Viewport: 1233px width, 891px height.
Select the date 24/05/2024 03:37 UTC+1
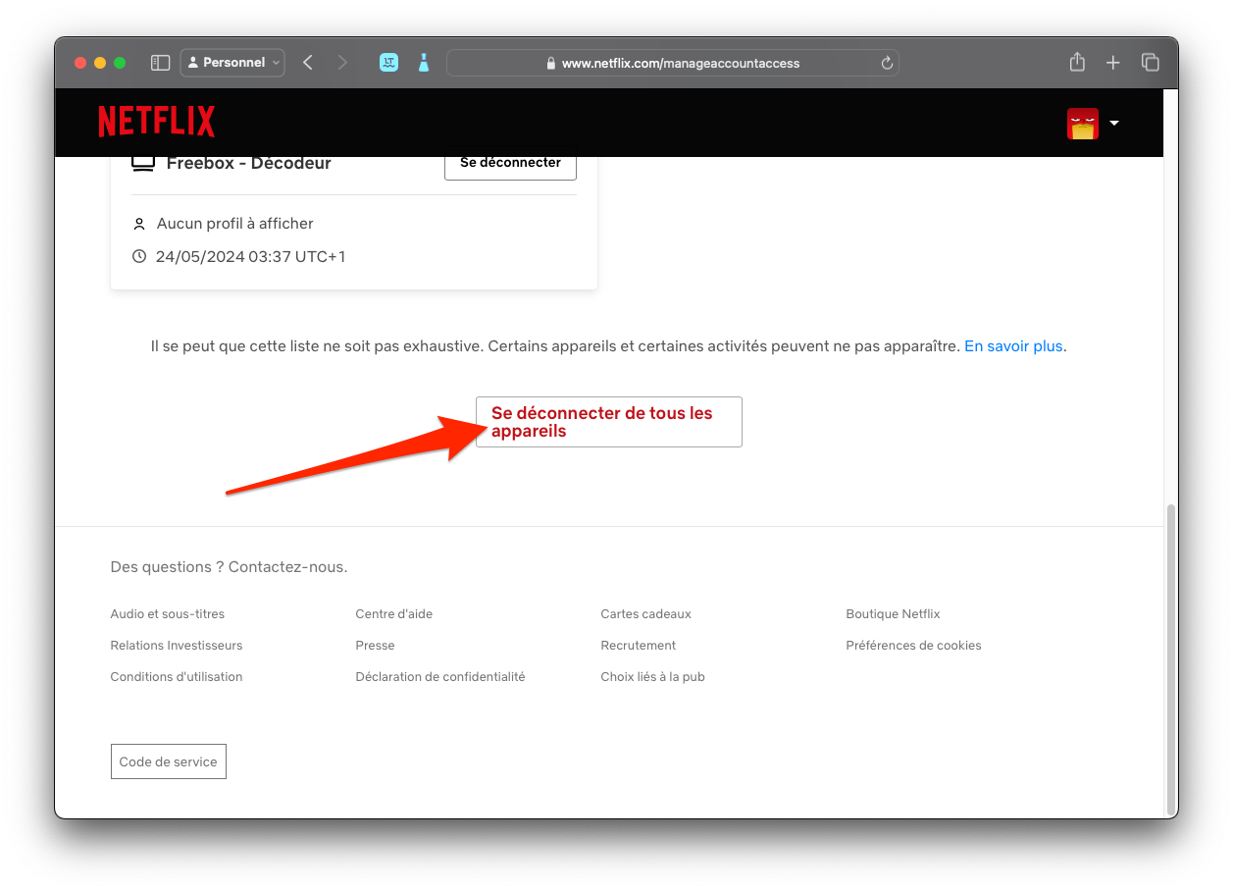click(251, 257)
